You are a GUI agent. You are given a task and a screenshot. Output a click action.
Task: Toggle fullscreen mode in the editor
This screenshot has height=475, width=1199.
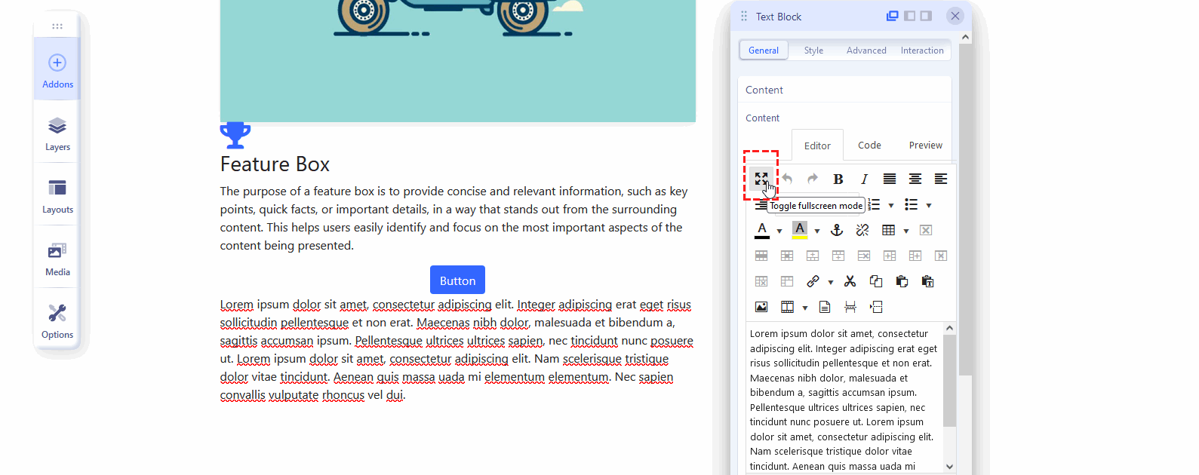pyautogui.click(x=761, y=179)
